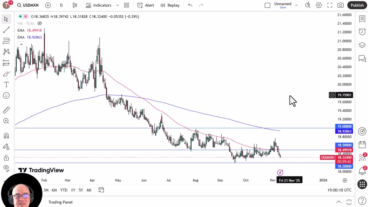Open the emoji icons tool

(x=6, y=95)
